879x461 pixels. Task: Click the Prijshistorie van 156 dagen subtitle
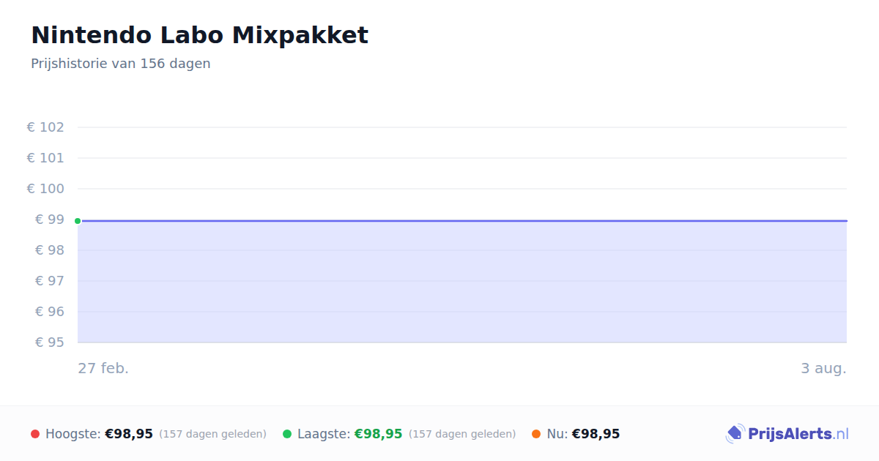(121, 64)
